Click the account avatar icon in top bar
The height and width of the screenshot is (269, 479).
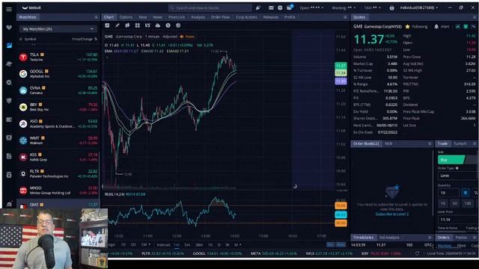[x=392, y=8]
